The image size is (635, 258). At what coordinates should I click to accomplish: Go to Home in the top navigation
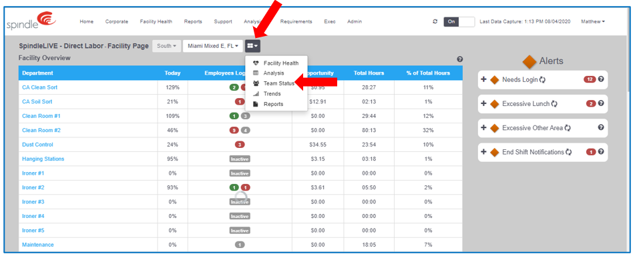coord(87,22)
